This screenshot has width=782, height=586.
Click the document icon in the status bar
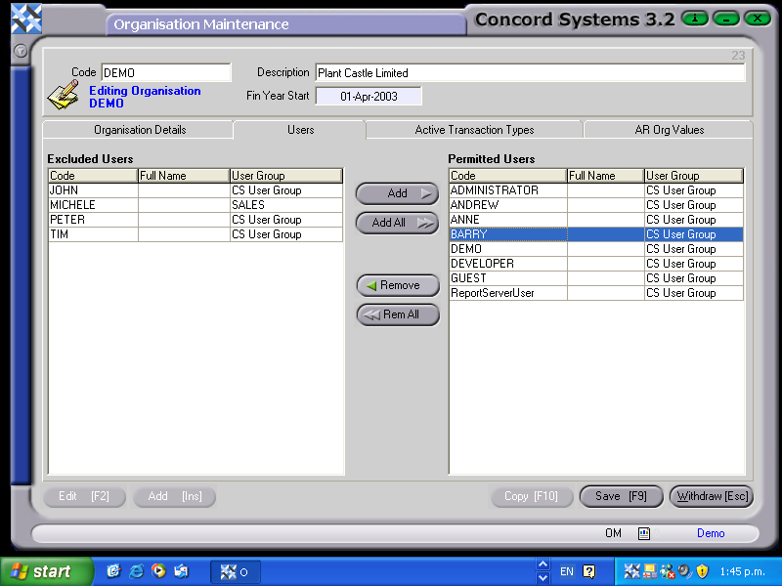[x=642, y=533]
